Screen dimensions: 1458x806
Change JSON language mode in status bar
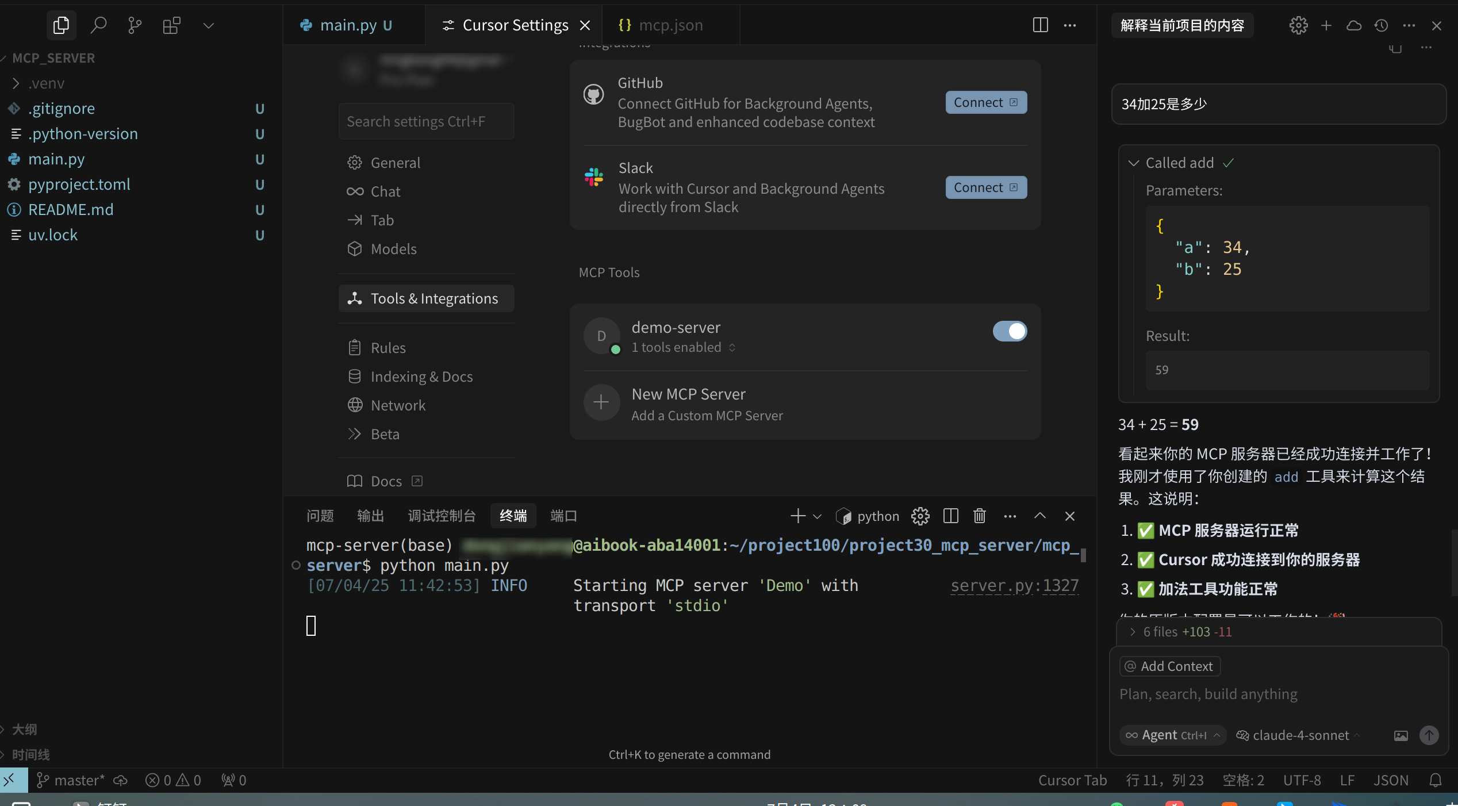click(1391, 780)
